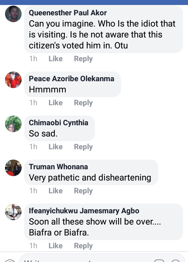Tap Truman Whonana's avatar image
Screen dimensions: 188x262
click(13, 168)
